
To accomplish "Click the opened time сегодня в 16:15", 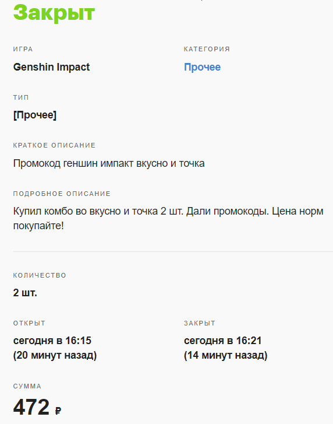I will (52, 341).
